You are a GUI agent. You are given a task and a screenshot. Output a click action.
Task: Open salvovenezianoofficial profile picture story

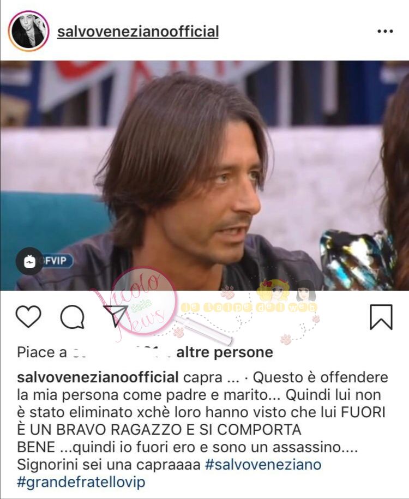[29, 31]
